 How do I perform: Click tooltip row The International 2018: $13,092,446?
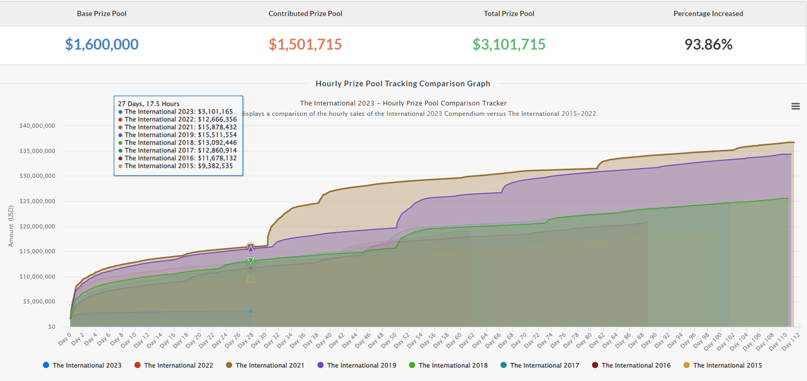177,143
